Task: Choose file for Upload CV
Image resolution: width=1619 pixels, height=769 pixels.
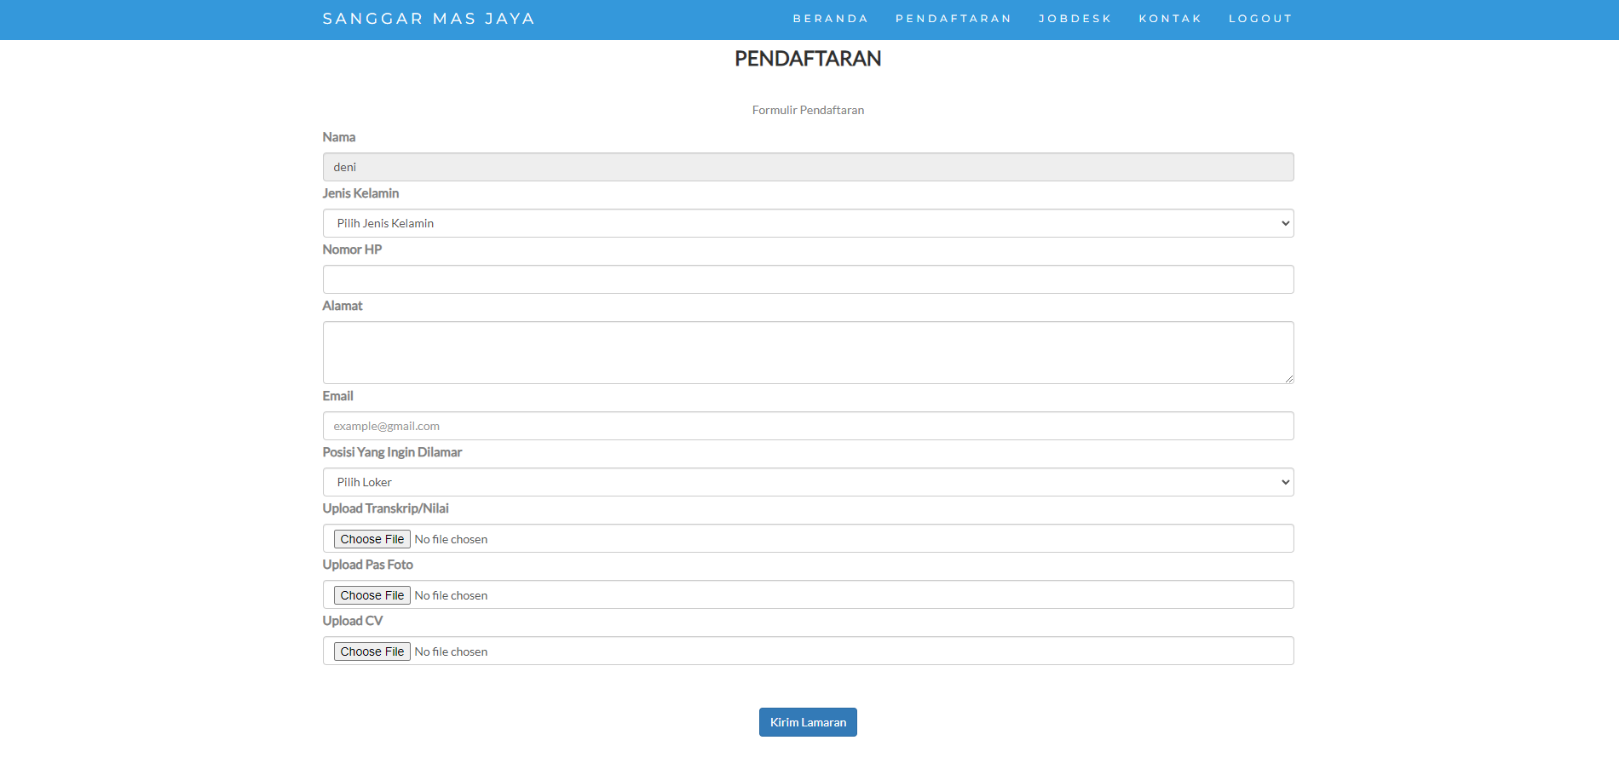Action: 372,651
